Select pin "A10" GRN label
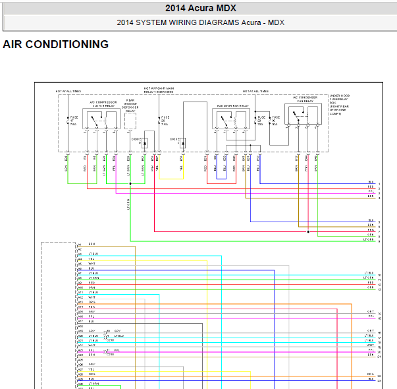The height and width of the screenshot is (389, 397). pyautogui.click(x=86, y=287)
